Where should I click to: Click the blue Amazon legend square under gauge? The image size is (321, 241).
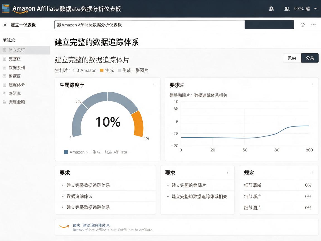pos(66,152)
